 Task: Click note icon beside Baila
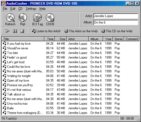[x=4, y=108]
